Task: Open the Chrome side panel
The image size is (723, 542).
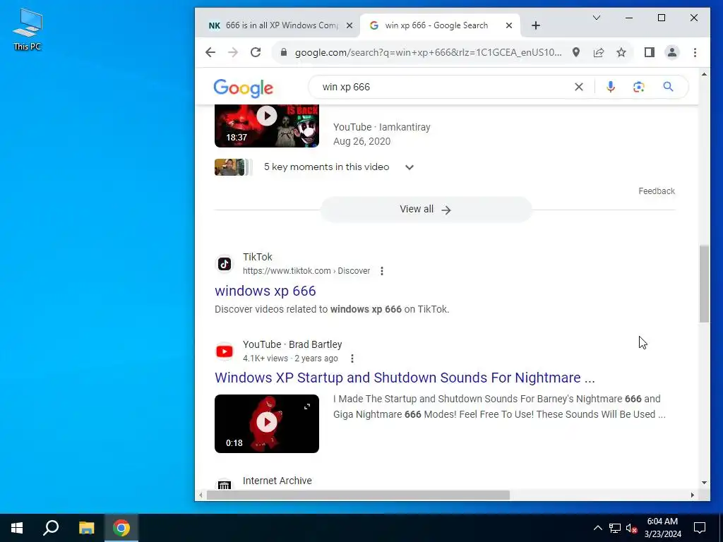Action: coord(650,52)
